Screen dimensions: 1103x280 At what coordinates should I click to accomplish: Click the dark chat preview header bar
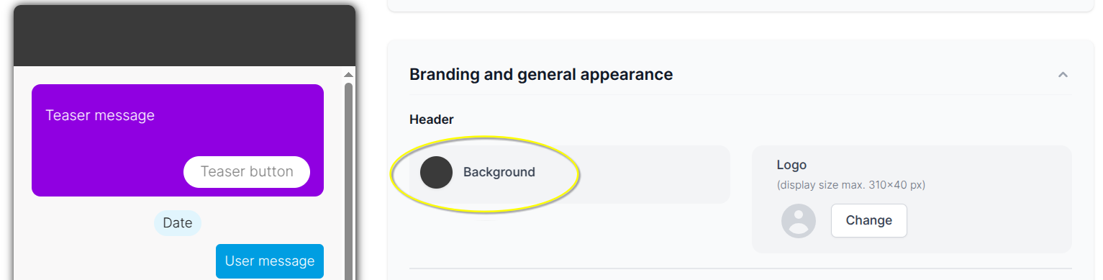coord(185,36)
